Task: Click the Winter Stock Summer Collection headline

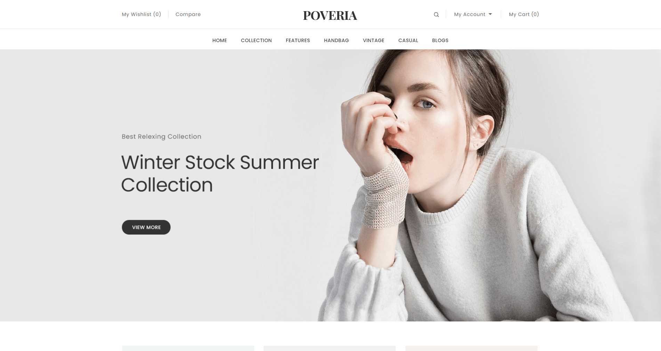Action: click(220, 174)
